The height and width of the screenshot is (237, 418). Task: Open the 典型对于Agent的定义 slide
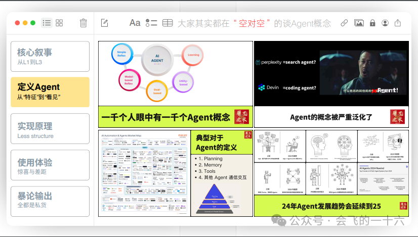[222, 173]
